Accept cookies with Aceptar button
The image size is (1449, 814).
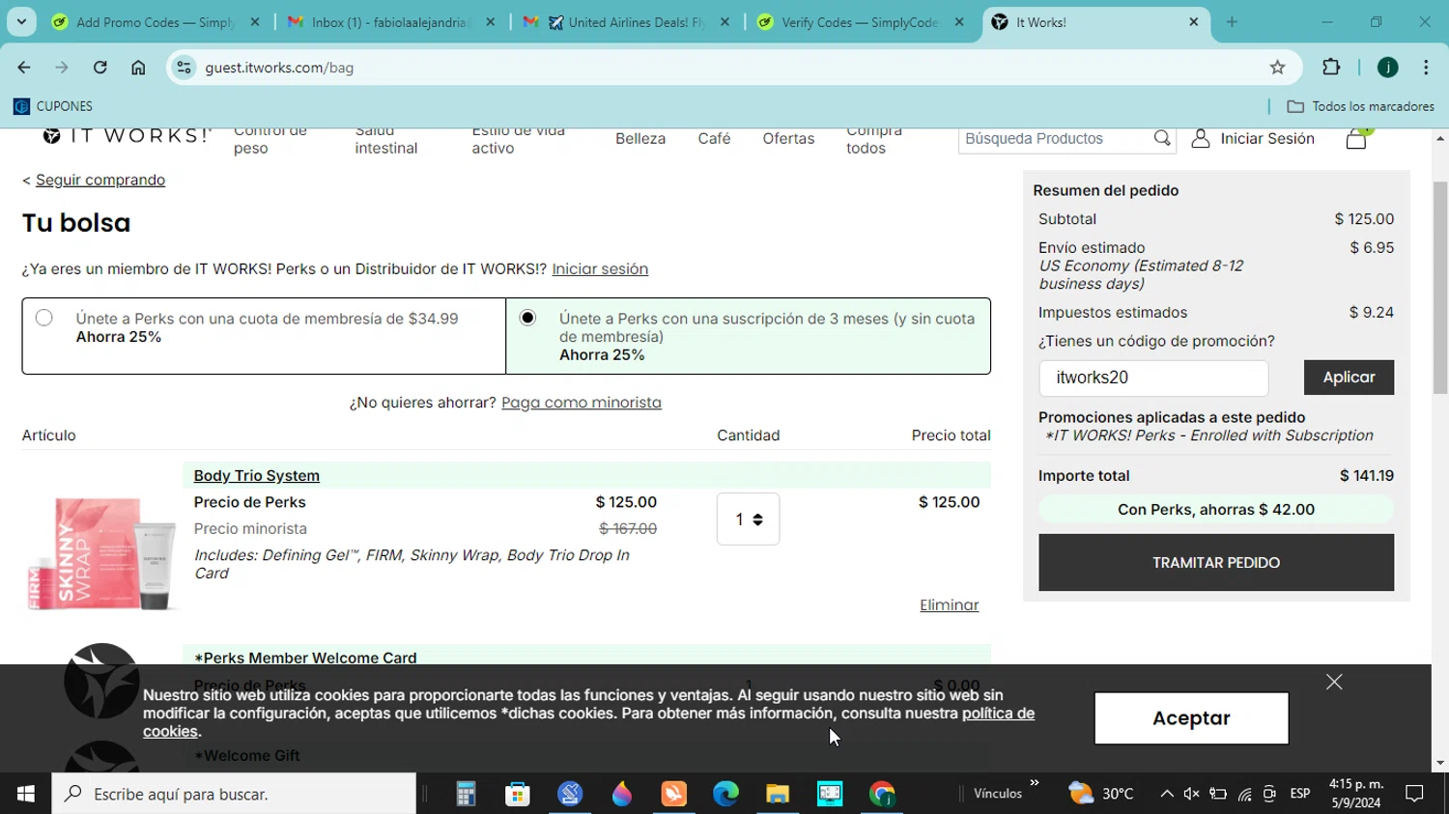1191,718
